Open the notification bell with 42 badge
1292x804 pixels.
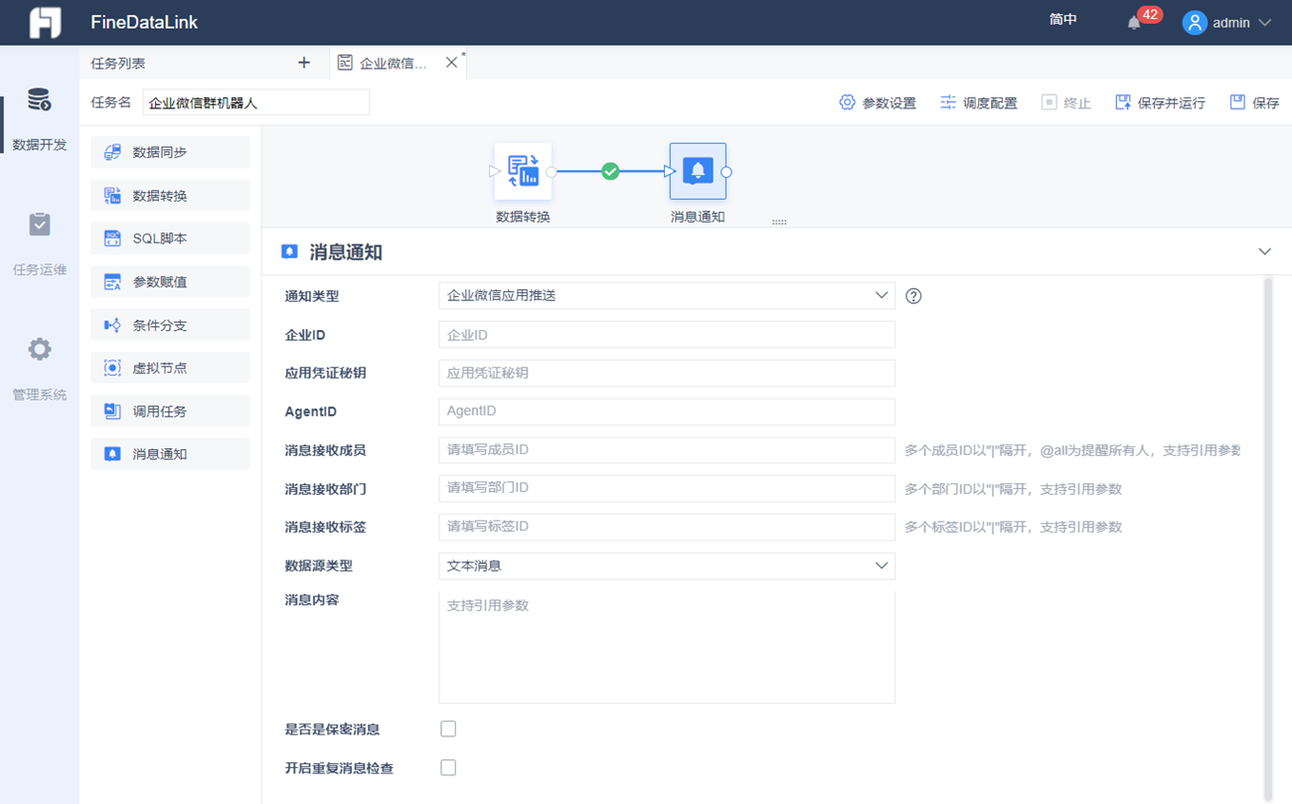[1134, 23]
